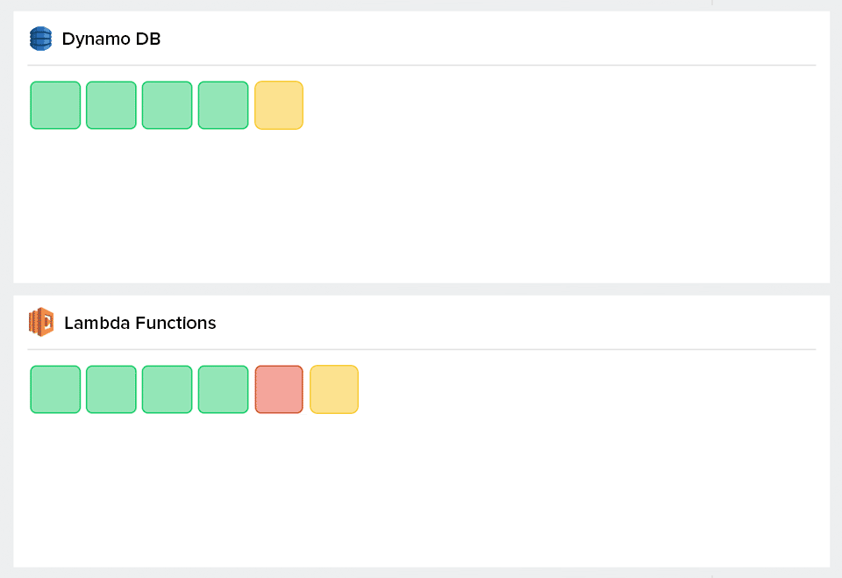This screenshot has height=578, width=842.
Task: Select the third green Lambda Functions tile
Action: point(167,389)
